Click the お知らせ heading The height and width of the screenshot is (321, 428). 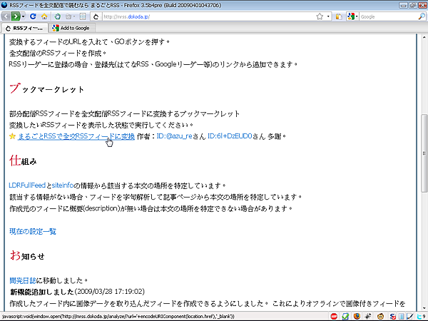27,256
